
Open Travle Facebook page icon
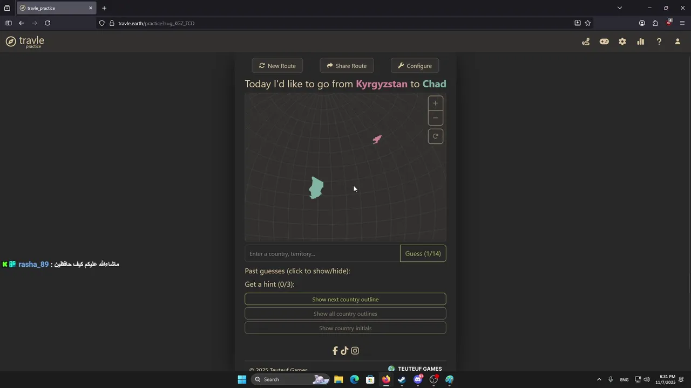tap(335, 351)
